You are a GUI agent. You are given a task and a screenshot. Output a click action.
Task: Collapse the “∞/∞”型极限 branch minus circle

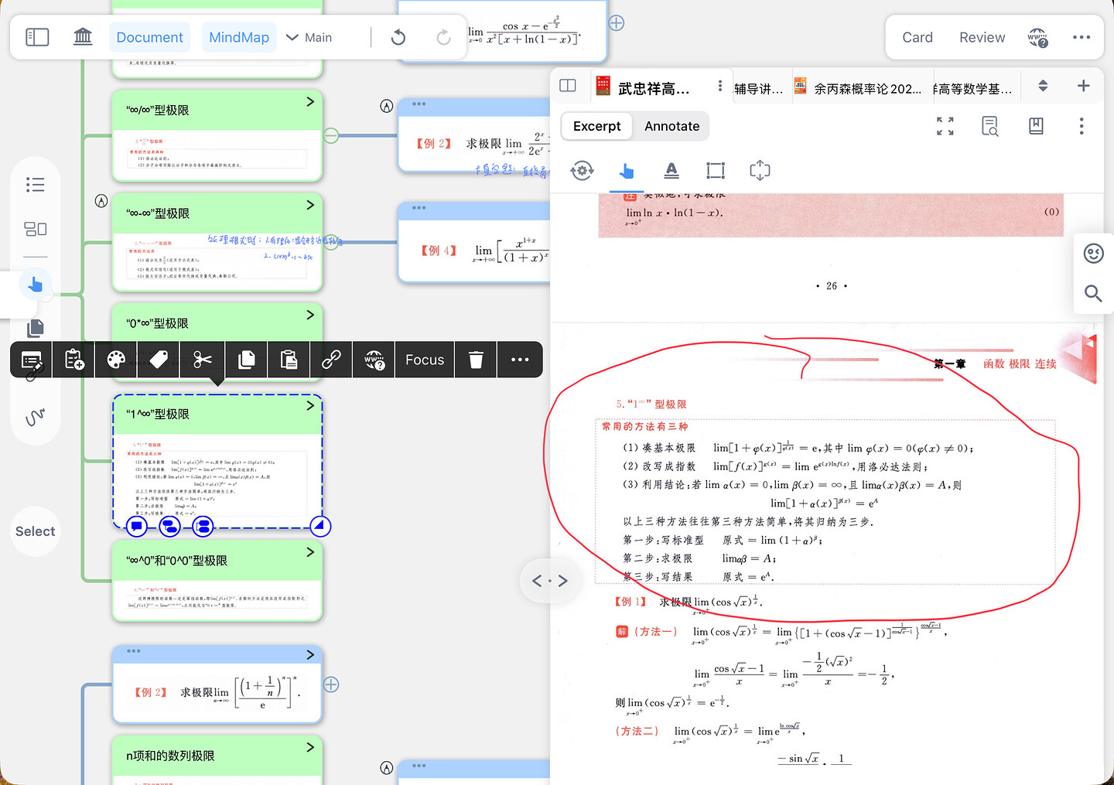tap(331, 135)
